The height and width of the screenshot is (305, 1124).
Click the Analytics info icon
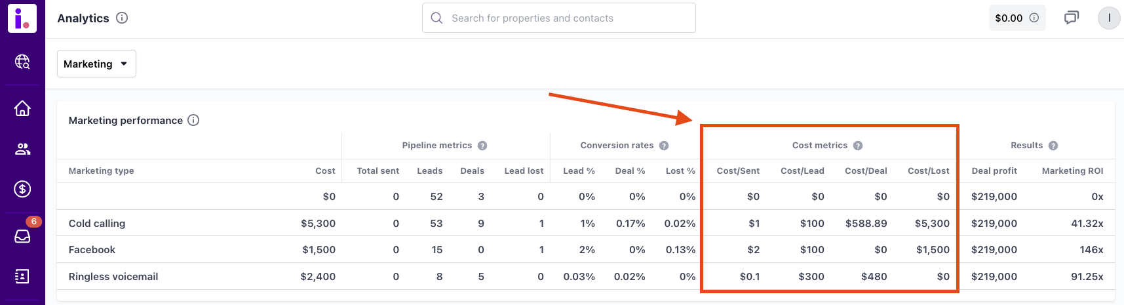pyautogui.click(x=122, y=18)
